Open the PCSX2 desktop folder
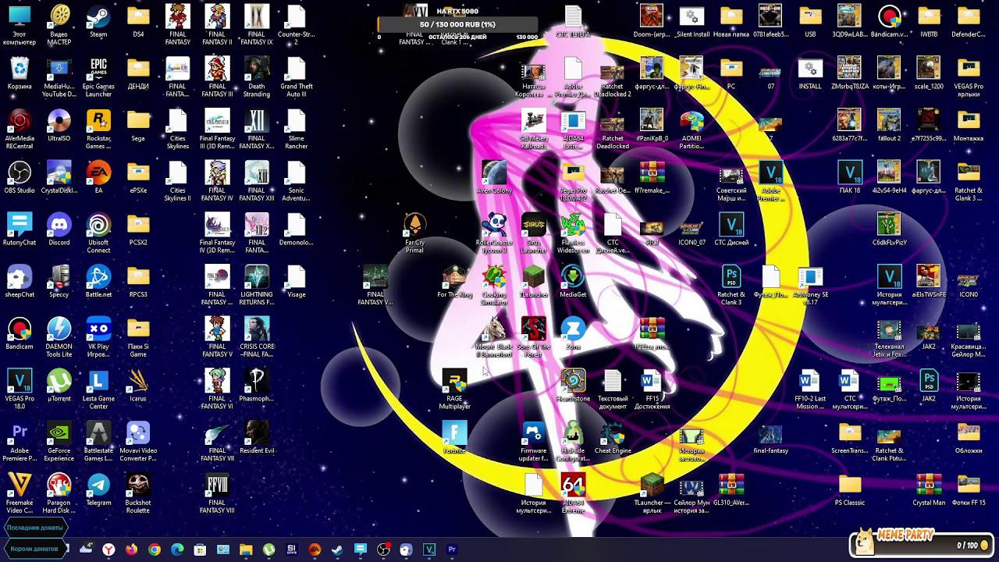Viewport: 999px width, 562px height. 138,229
